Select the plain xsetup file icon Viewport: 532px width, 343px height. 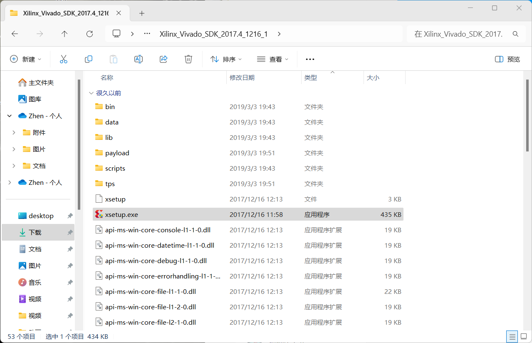(99, 199)
